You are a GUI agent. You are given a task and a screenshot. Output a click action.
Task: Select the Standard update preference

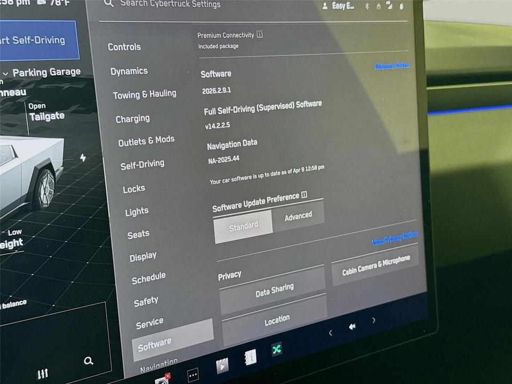click(243, 226)
